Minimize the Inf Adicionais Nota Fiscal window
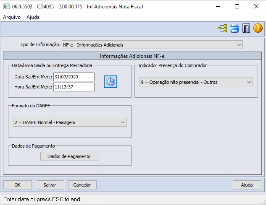 [218, 6]
